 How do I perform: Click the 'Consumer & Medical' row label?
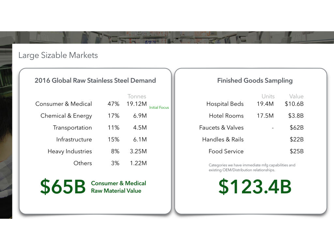64,104
